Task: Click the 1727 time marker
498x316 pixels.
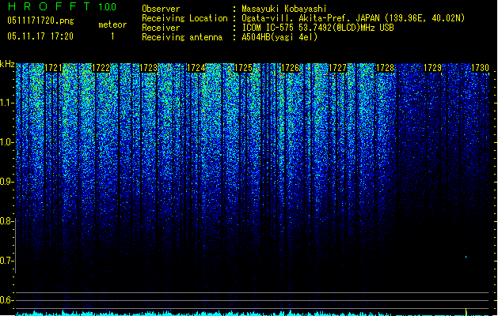Action: [x=337, y=68]
